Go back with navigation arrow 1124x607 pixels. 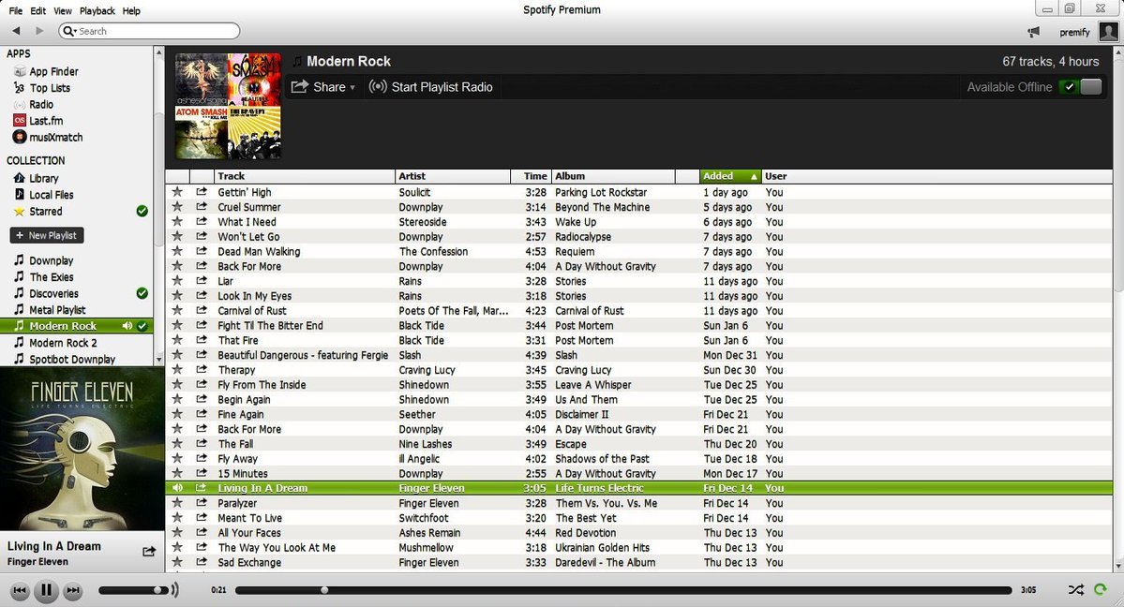(17, 31)
